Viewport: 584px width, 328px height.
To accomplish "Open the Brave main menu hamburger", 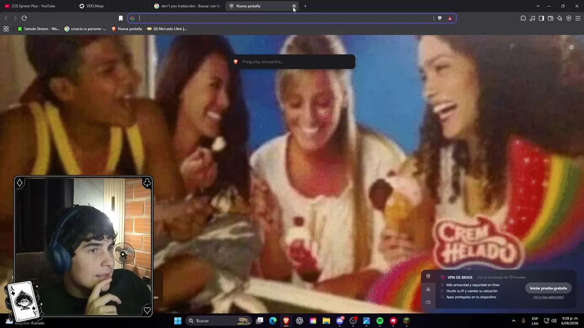I will pyautogui.click(x=578, y=18).
